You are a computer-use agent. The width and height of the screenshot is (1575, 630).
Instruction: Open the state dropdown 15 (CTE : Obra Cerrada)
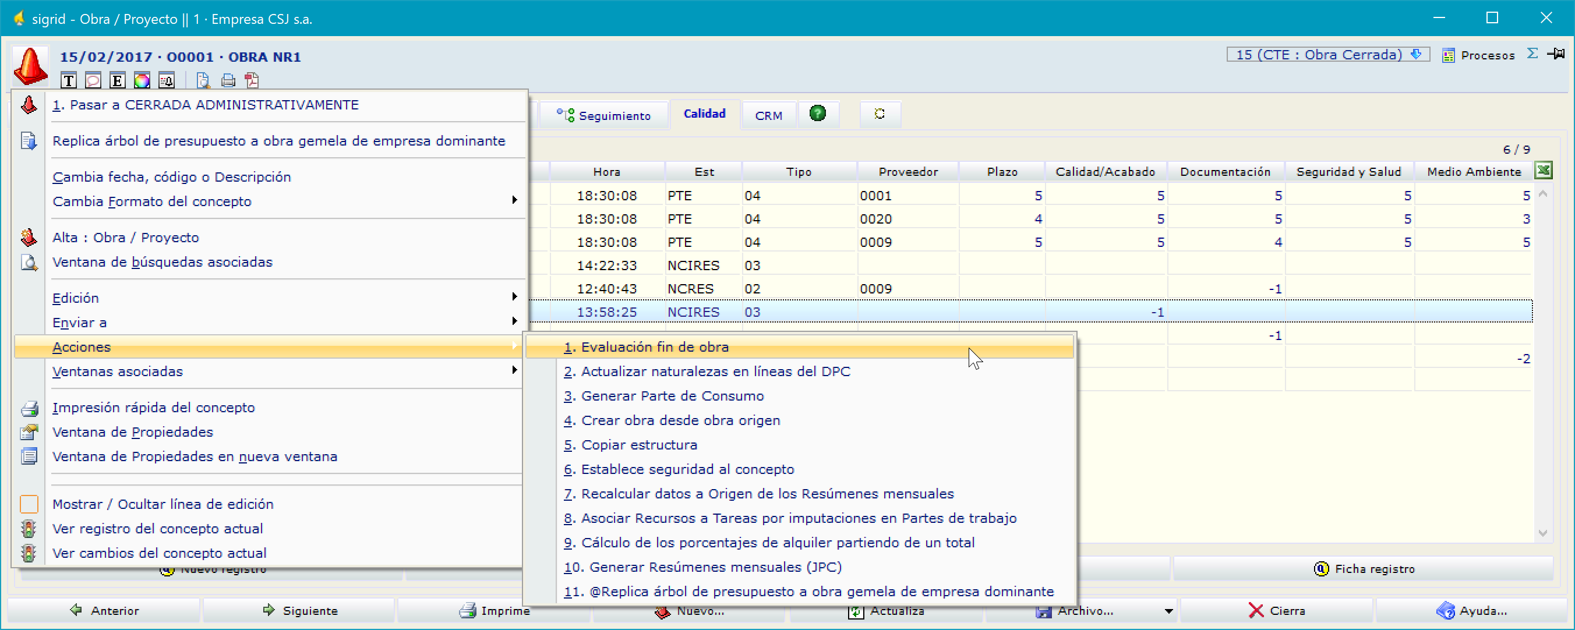[1327, 54]
